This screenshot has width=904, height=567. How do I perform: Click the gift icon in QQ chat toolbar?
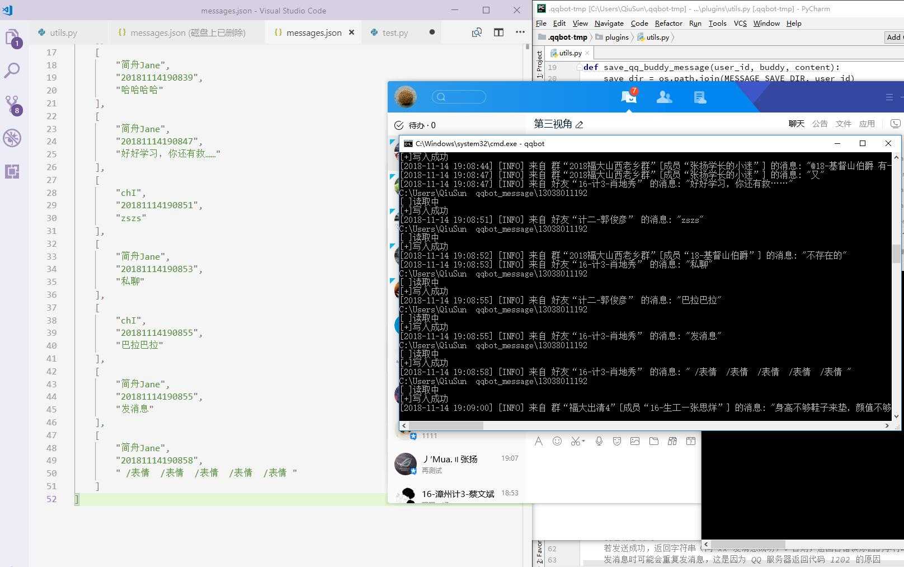(x=672, y=441)
